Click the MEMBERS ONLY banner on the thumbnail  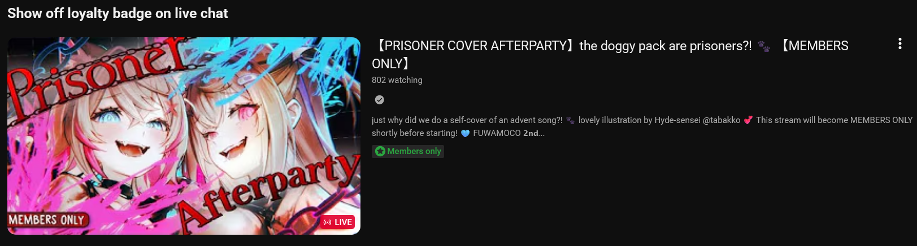46,220
